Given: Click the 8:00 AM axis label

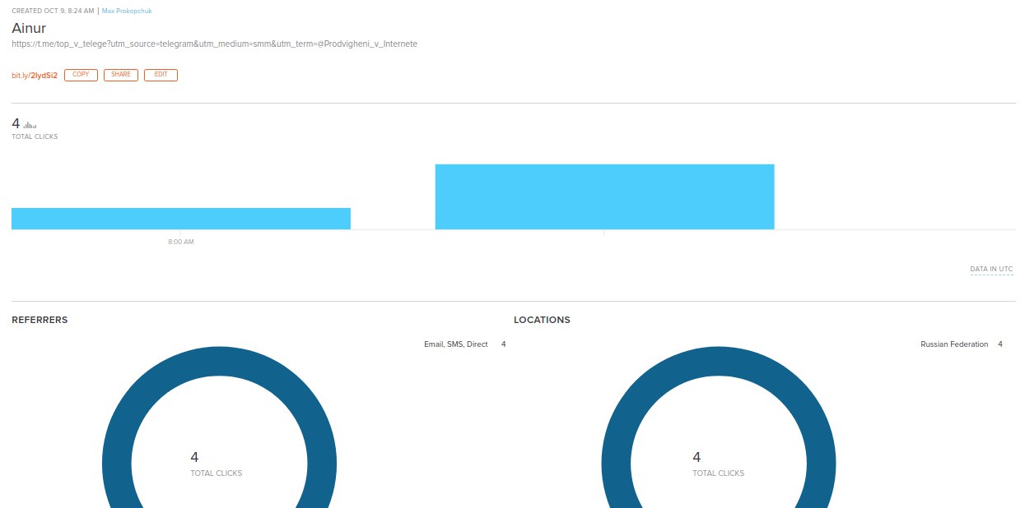Looking at the screenshot, I should 181,242.
